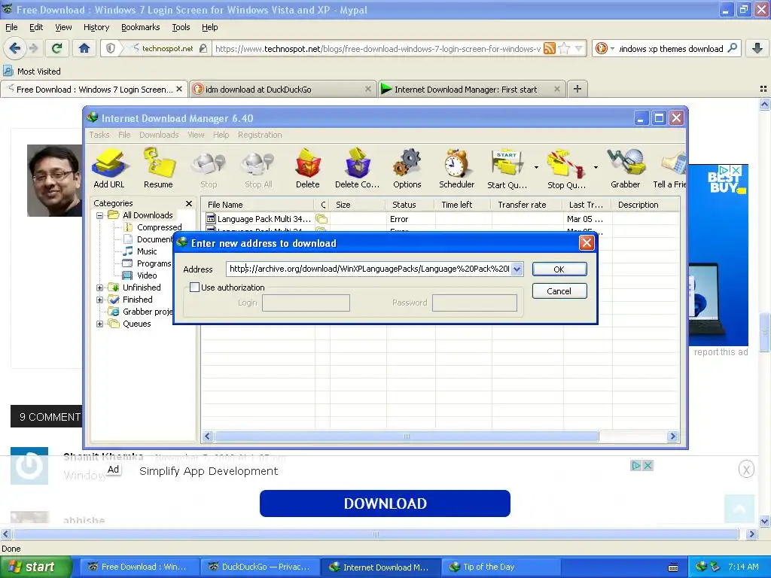
Task: Click browser horizontal scrollbar thumb
Action: click(376, 534)
